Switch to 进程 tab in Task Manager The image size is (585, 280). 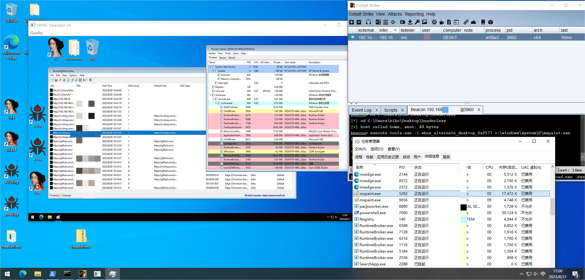pos(359,157)
